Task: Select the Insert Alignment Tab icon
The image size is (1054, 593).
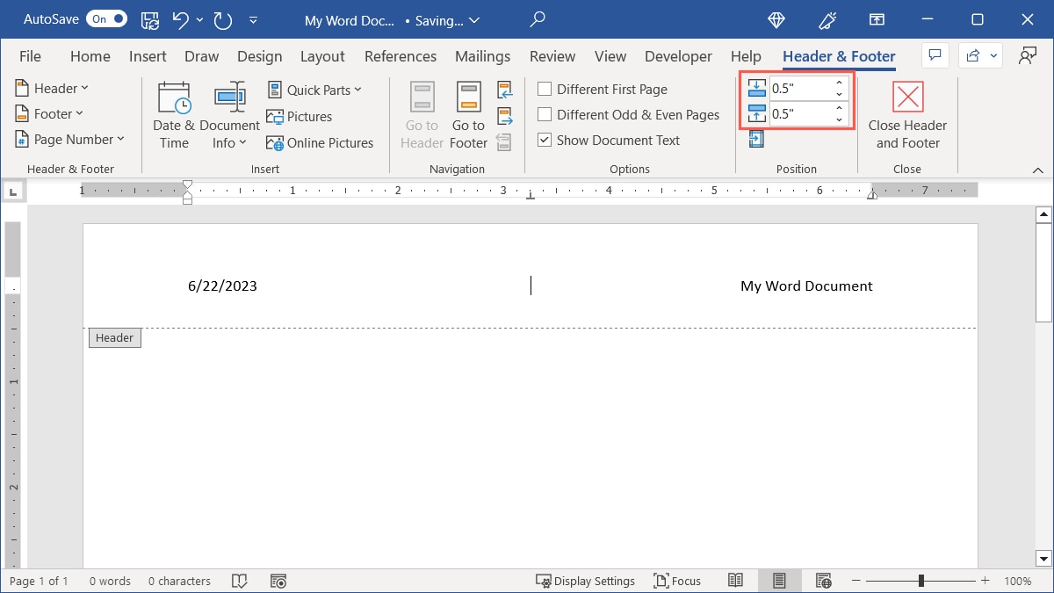Action: [x=755, y=138]
